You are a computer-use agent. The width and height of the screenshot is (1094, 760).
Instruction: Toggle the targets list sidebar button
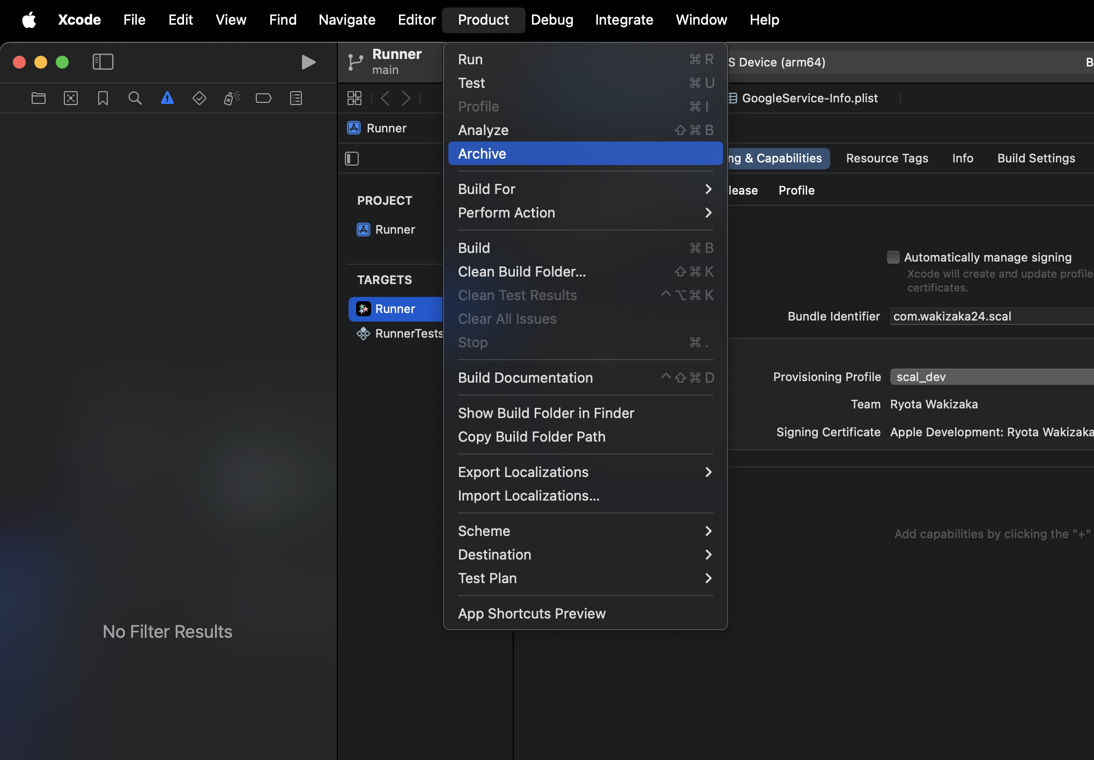(352, 159)
